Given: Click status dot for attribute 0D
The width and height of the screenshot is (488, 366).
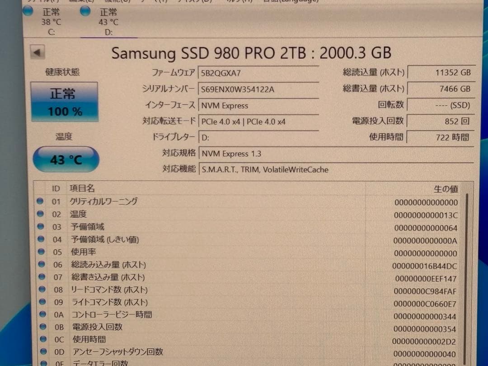Looking at the screenshot, I should click(x=43, y=352).
